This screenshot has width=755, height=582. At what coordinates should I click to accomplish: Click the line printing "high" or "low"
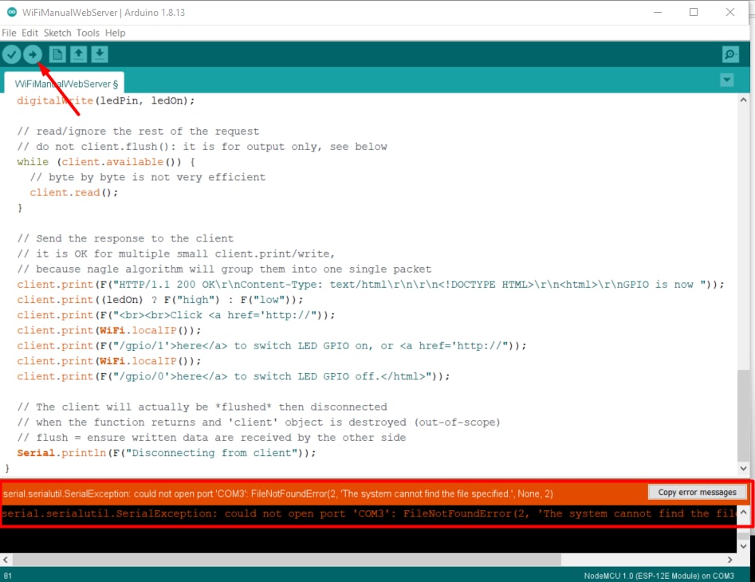click(160, 300)
